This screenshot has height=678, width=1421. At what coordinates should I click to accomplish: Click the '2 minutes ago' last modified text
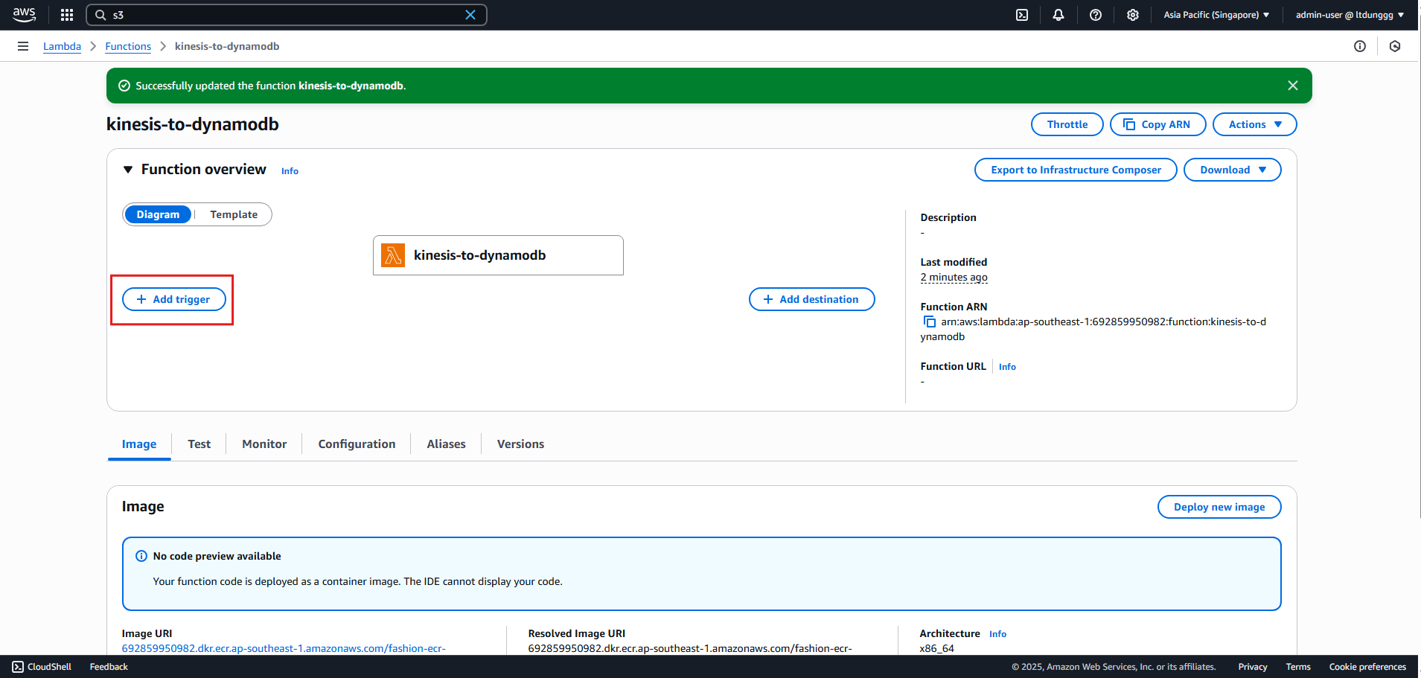click(954, 277)
